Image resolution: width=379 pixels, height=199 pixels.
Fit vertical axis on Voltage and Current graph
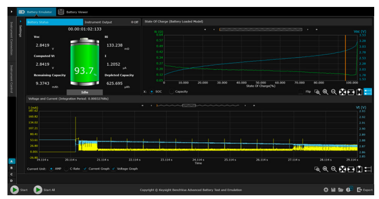(x=359, y=169)
